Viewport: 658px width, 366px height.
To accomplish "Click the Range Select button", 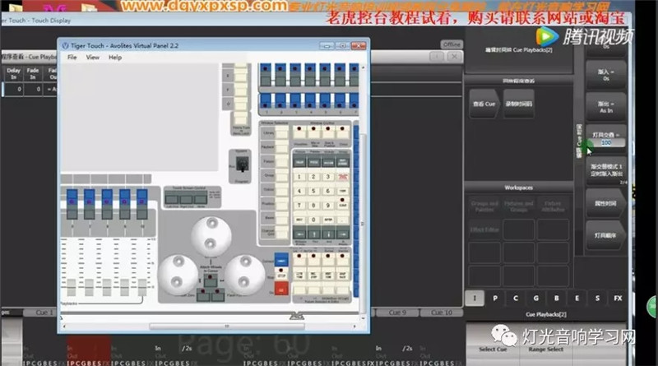I will (x=545, y=349).
